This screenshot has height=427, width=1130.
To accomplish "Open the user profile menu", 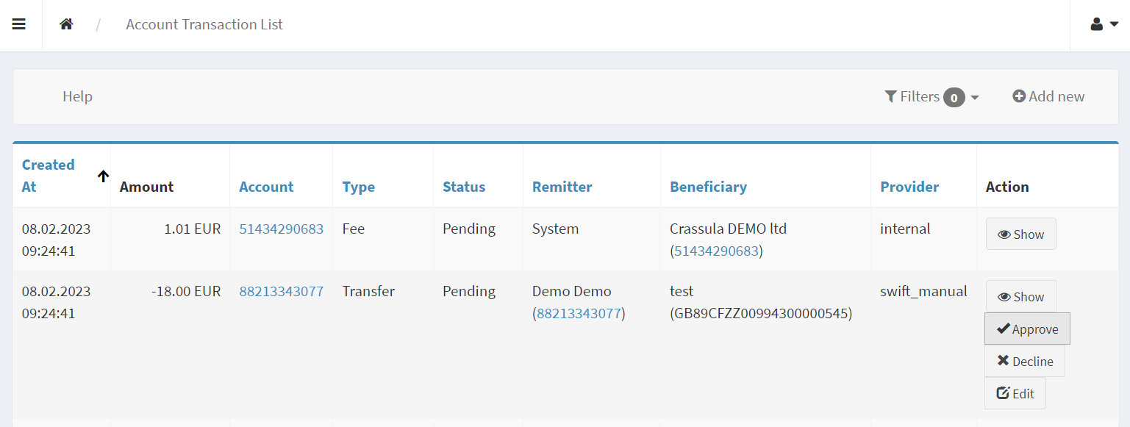I will [1104, 24].
